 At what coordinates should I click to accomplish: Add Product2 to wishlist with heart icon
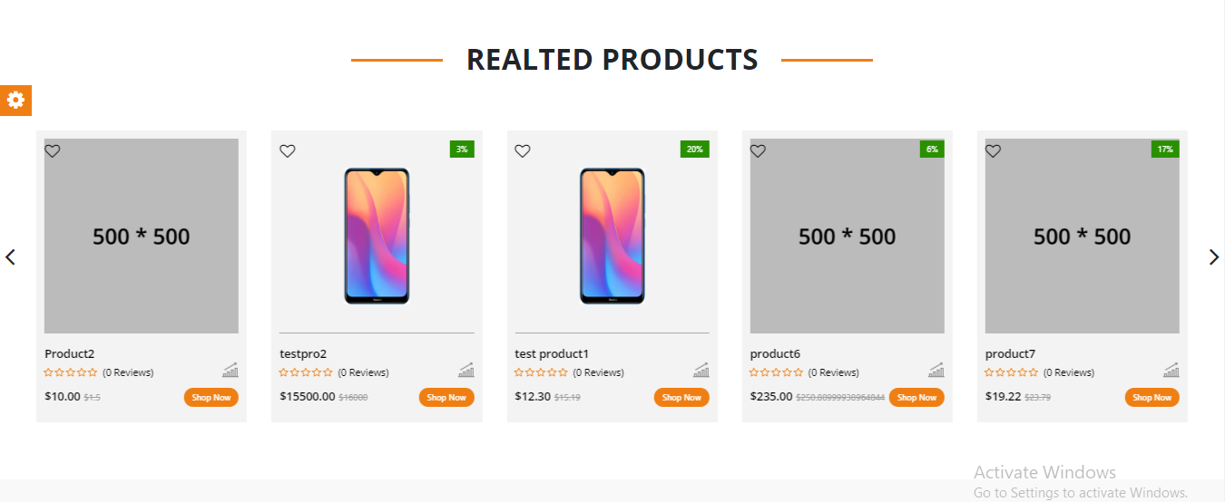click(53, 151)
